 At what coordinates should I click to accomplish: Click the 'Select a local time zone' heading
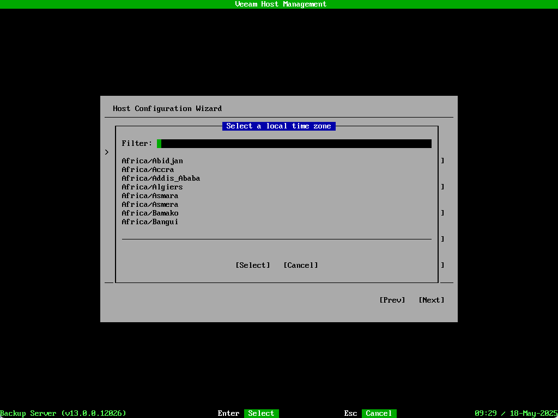tap(278, 126)
